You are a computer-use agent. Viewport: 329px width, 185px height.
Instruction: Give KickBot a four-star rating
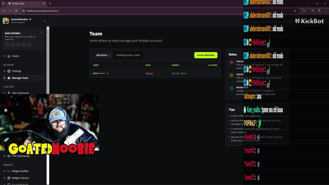coord(24,45)
